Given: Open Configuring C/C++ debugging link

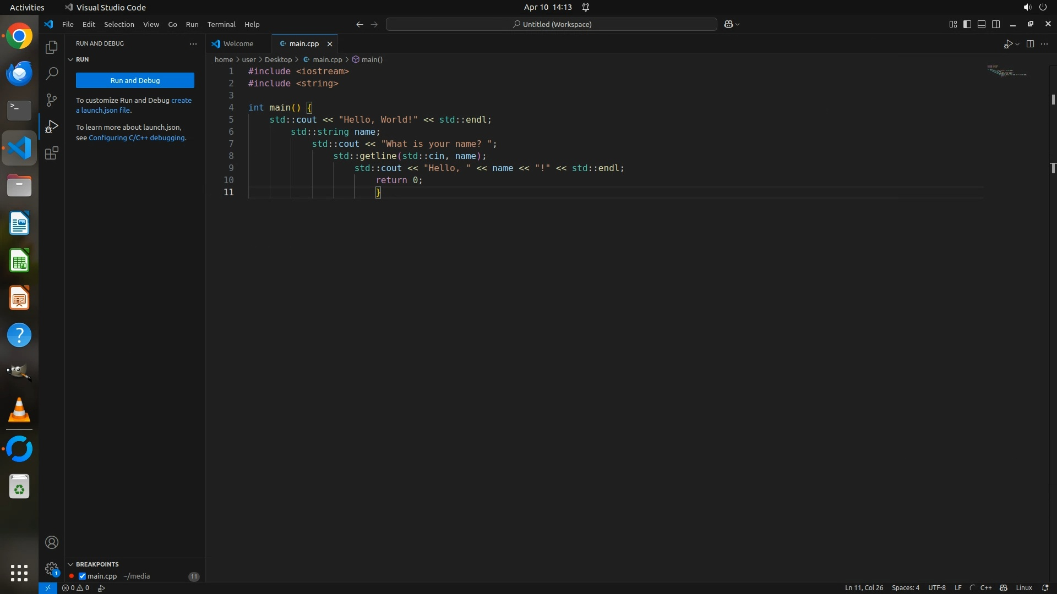Looking at the screenshot, I should [137, 137].
